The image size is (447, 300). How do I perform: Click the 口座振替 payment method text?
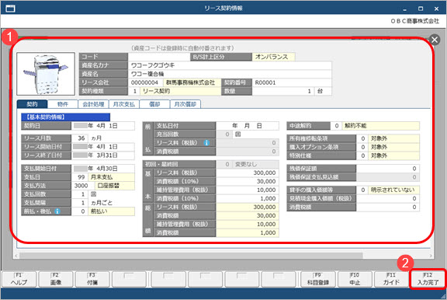pyautogui.click(x=108, y=186)
